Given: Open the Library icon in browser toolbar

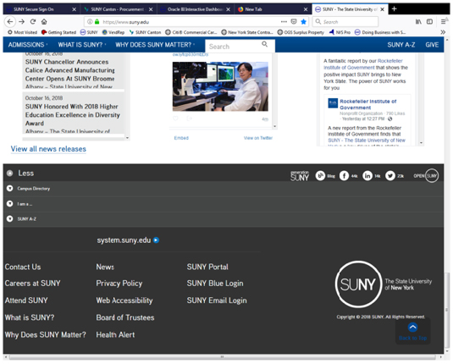Looking at the screenshot, I should click(418, 22).
